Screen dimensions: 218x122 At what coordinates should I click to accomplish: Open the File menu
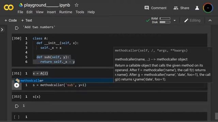[20, 12]
